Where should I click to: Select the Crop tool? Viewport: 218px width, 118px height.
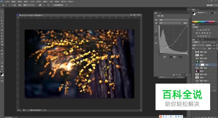[2, 24]
